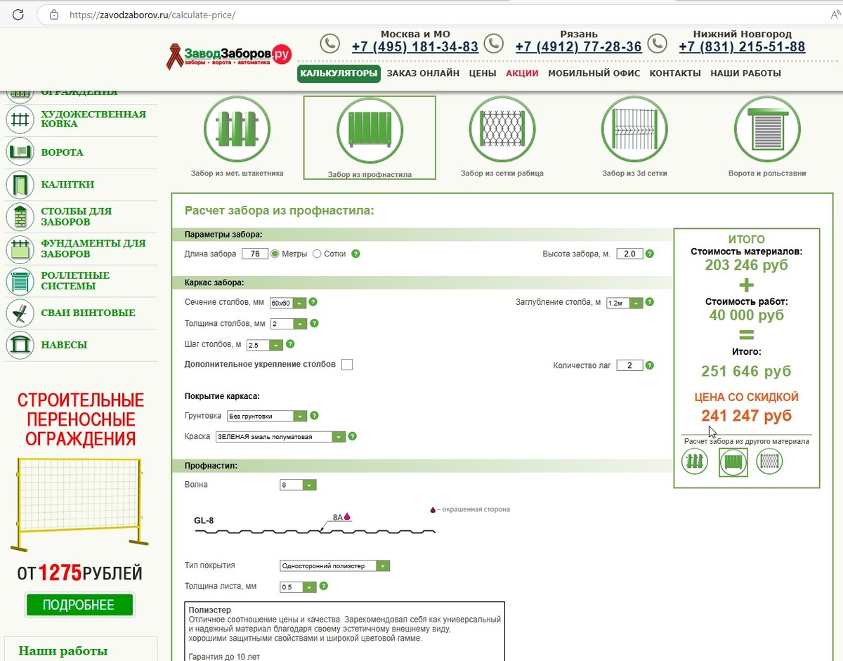Image resolution: width=843 pixels, height=661 pixels.
Task: Click help icon next to Заглубление столба
Action: (x=650, y=302)
